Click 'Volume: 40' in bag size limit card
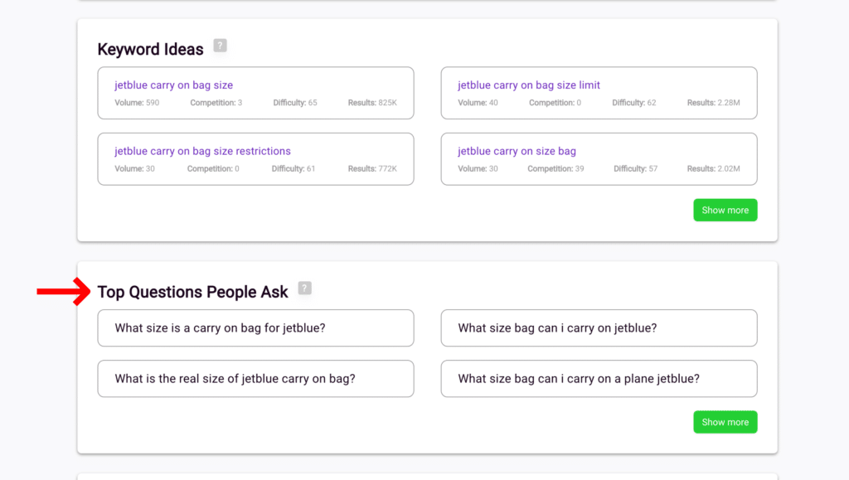The width and height of the screenshot is (849, 480). pos(478,103)
